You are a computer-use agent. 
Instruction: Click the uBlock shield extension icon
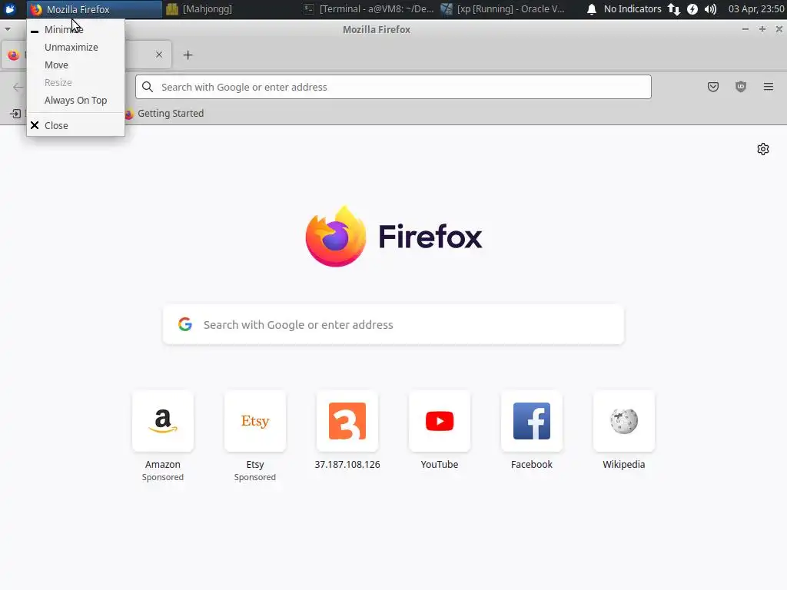(740, 87)
